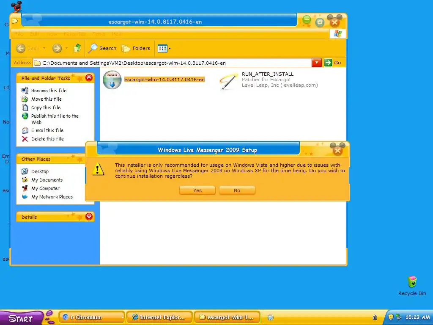Viewport: 433px width, 325px height.
Task: Open the Forward history dropdown arrow
Action: pyautogui.click(x=66, y=48)
